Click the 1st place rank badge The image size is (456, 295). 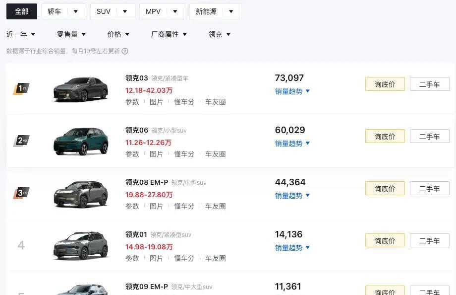coord(21,88)
